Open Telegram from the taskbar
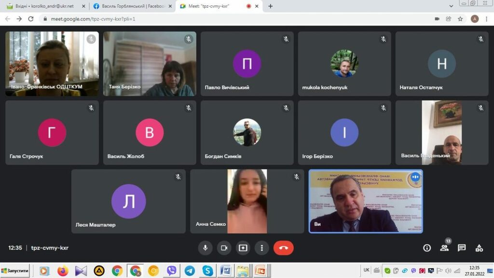The width and height of the screenshot is (494, 278). click(x=190, y=271)
